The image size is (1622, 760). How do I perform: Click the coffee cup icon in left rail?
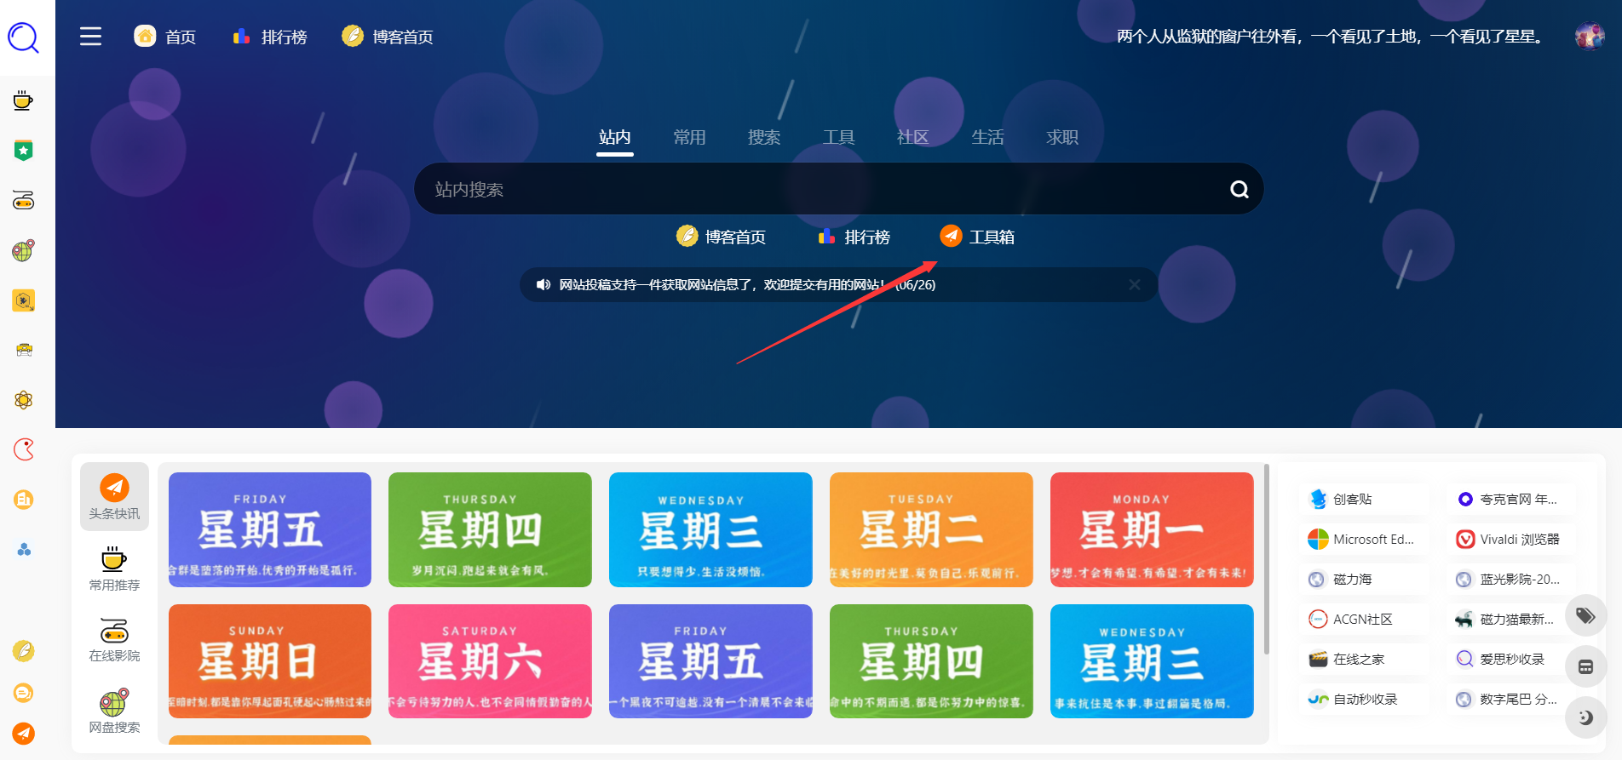coord(24,100)
